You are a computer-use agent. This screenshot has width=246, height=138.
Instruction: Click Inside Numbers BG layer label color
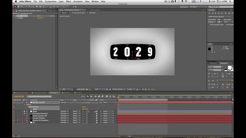24,116
